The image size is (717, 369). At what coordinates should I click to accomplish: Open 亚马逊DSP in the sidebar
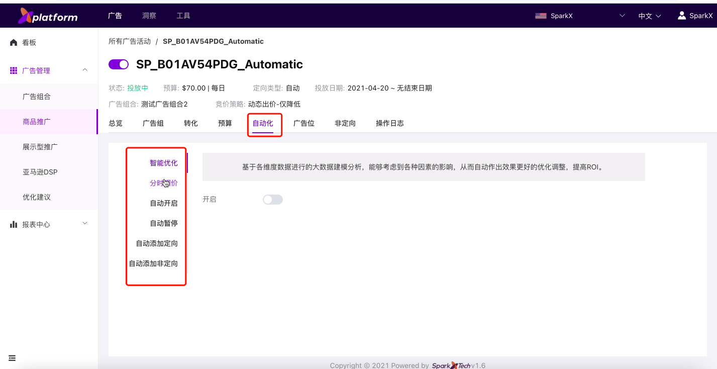[40, 172]
